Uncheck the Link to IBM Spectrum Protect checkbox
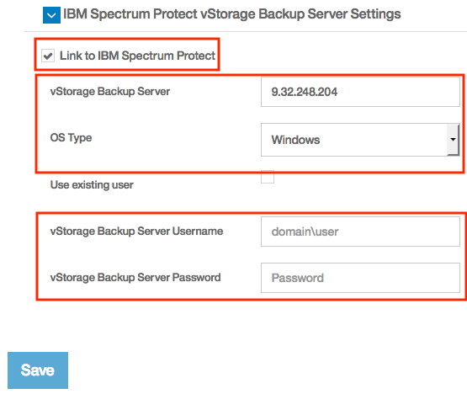 (48, 56)
